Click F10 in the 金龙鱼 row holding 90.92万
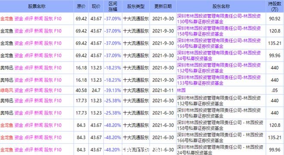 tap(58, 19)
